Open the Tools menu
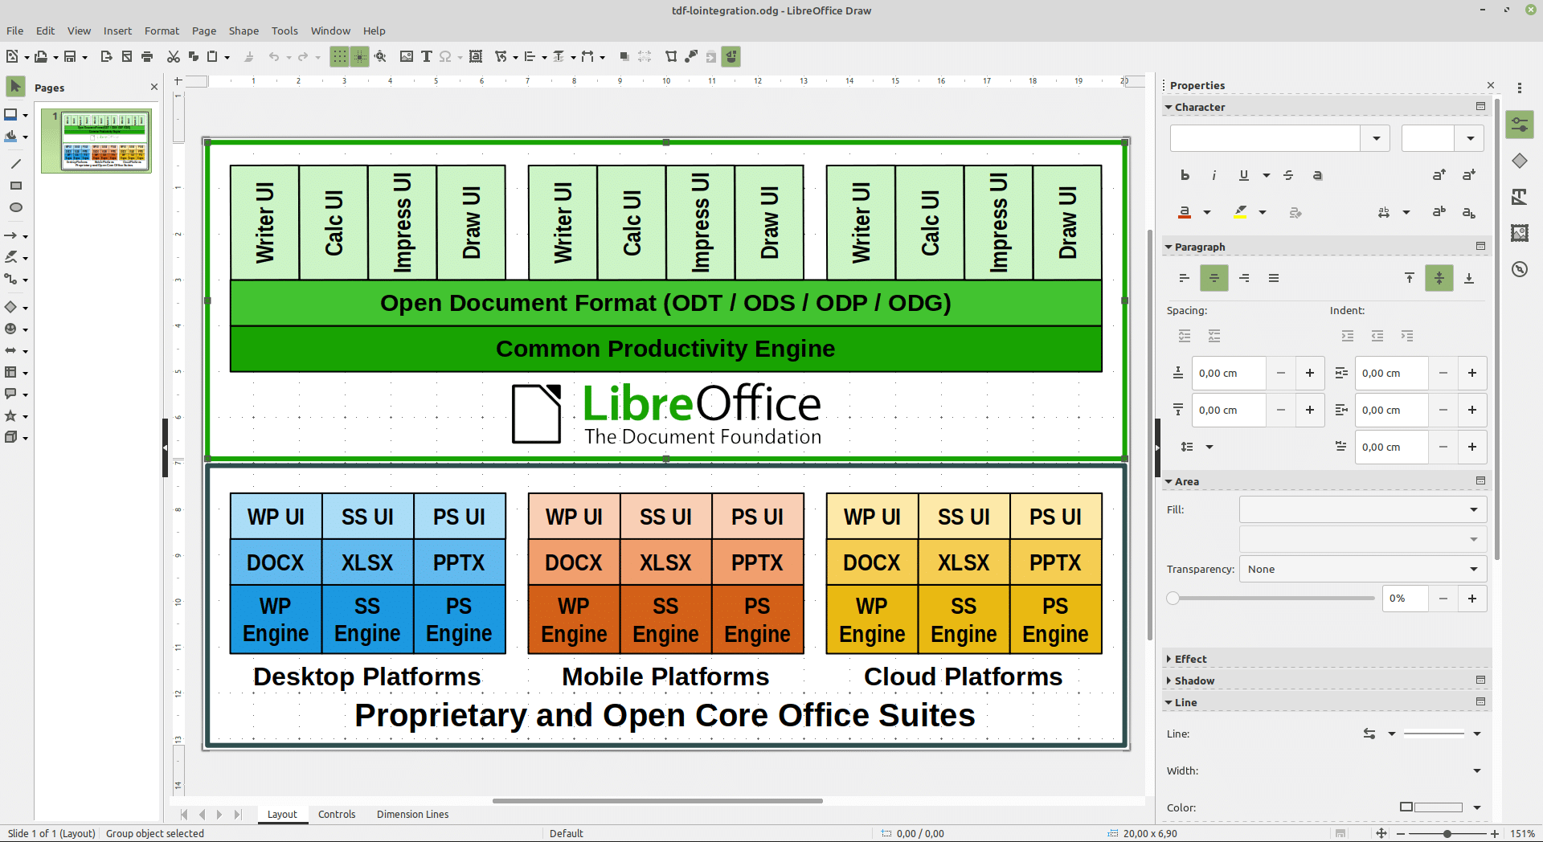1543x842 pixels. pyautogui.click(x=284, y=31)
